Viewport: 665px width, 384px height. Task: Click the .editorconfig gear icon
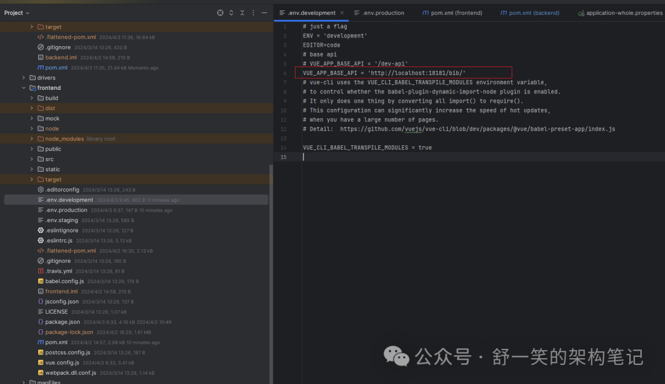coord(41,190)
